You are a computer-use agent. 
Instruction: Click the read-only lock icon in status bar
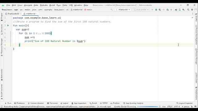tap(192, 107)
